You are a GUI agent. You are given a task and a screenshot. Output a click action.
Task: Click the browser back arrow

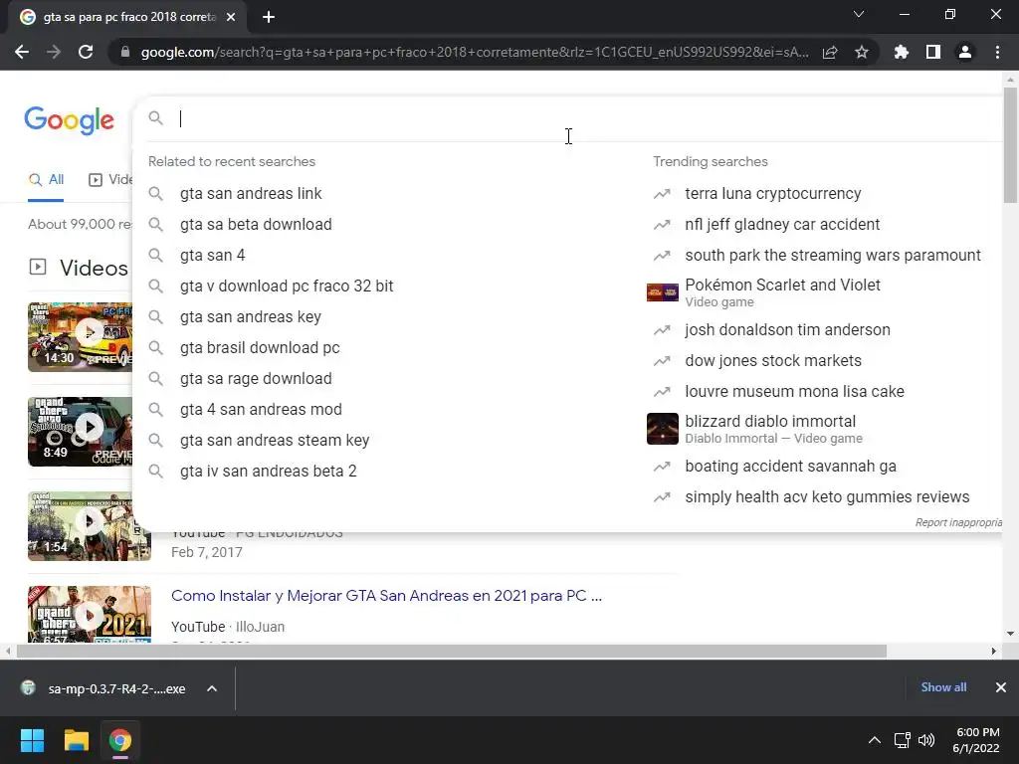point(22,52)
